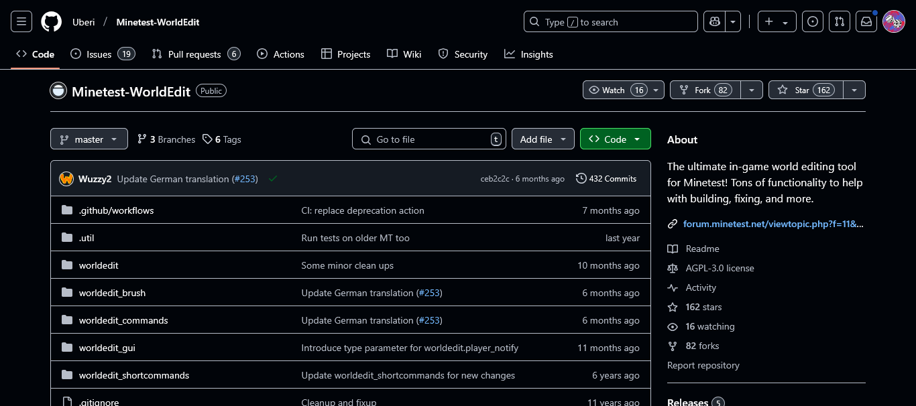Image resolution: width=916 pixels, height=406 pixels.
Task: Open the issues icon in the header
Action: (813, 22)
